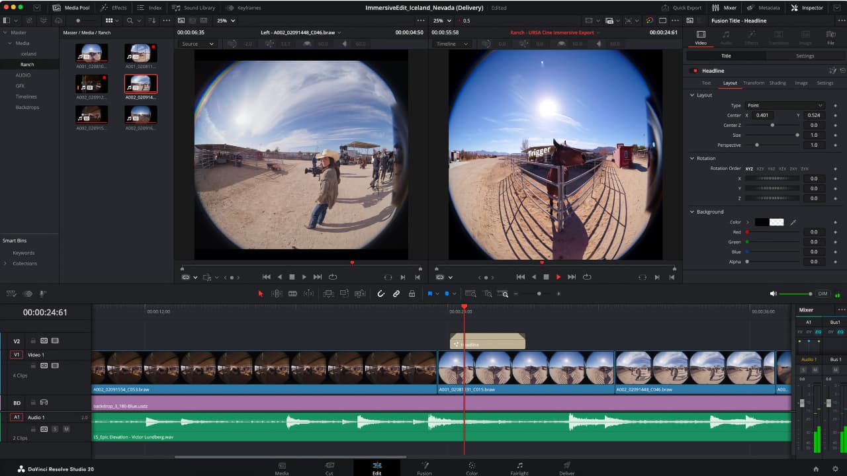Open the Transform section tab for Headline
The image size is (847, 476).
click(754, 83)
